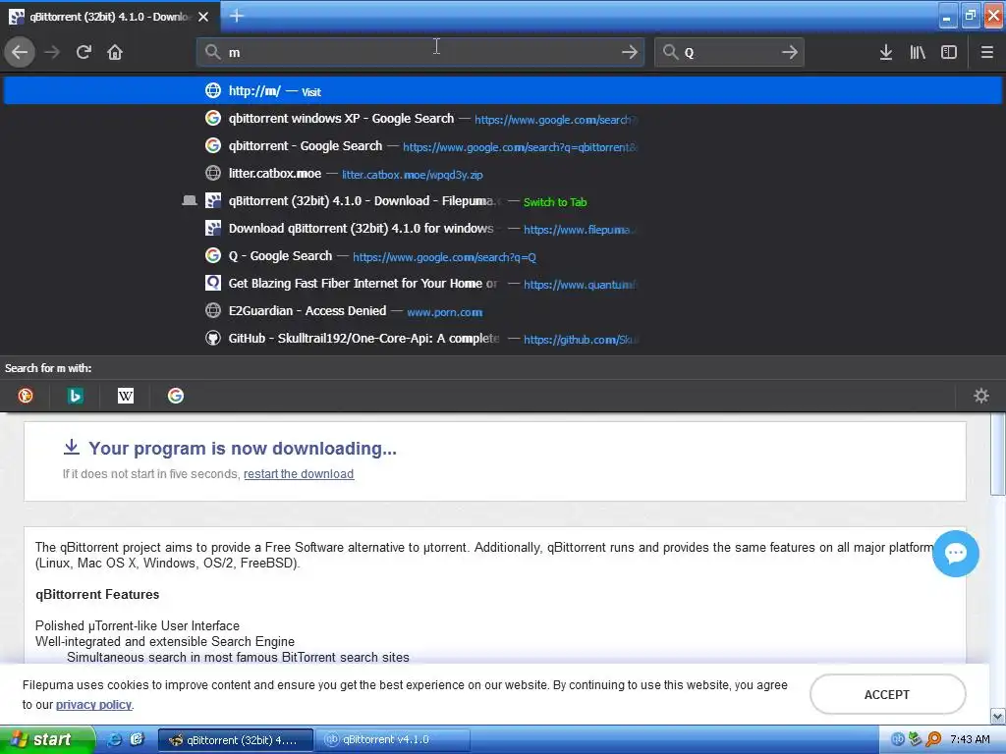Open the Downloads panel
The image size is (1006, 754).
(886, 52)
